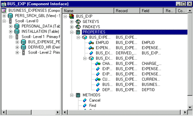Click right pane horizontal scroll left arrow
The image size is (193, 116).
tap(65, 112)
